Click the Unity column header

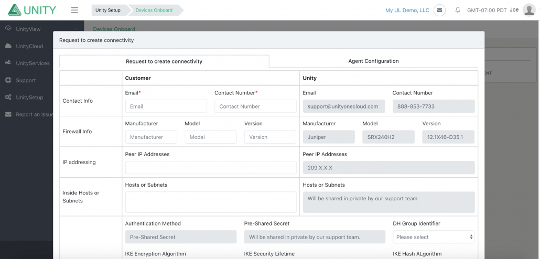point(310,78)
